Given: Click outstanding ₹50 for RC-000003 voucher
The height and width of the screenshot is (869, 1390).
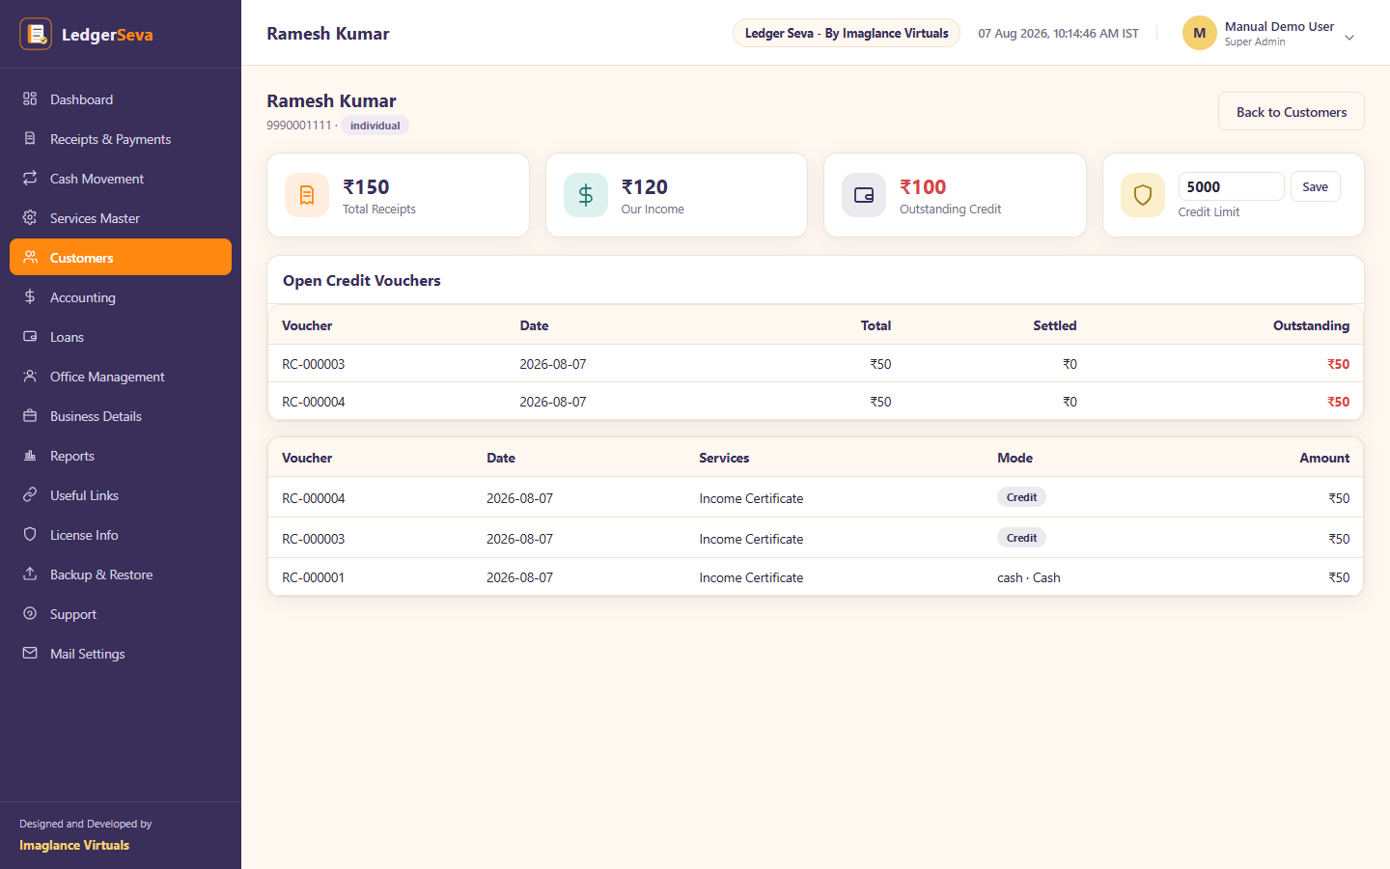Looking at the screenshot, I should (1338, 364).
